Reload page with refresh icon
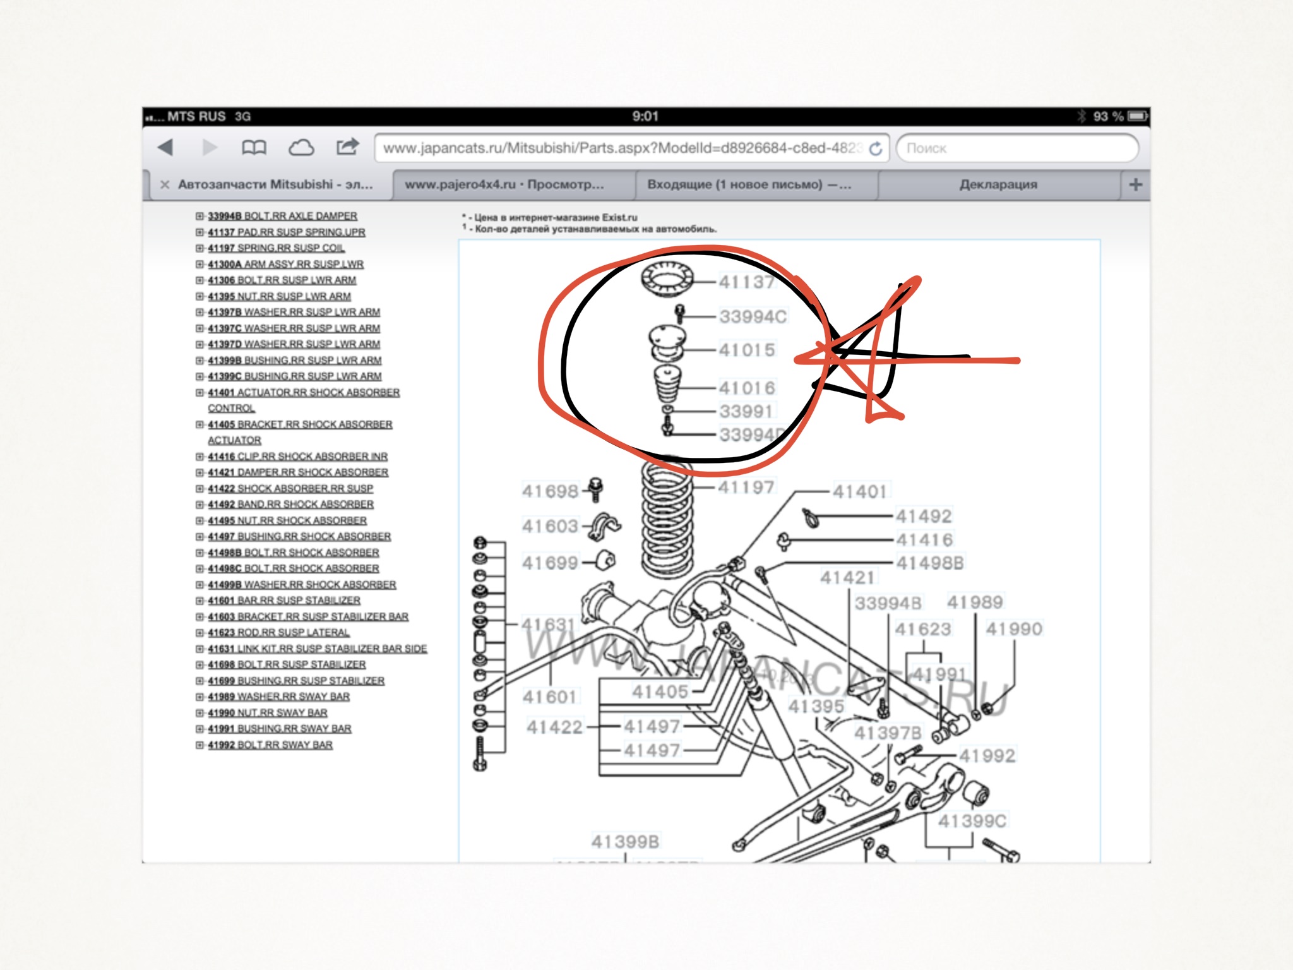This screenshot has width=1293, height=970. click(876, 149)
